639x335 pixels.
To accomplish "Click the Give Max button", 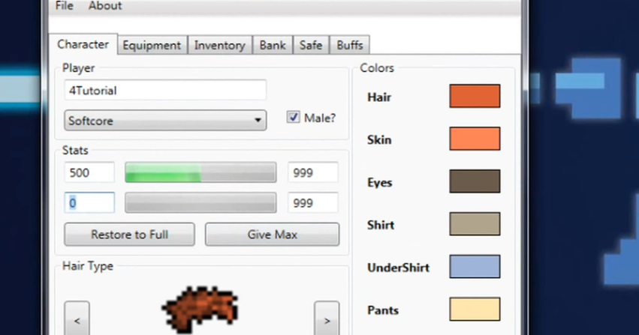I will point(273,234).
